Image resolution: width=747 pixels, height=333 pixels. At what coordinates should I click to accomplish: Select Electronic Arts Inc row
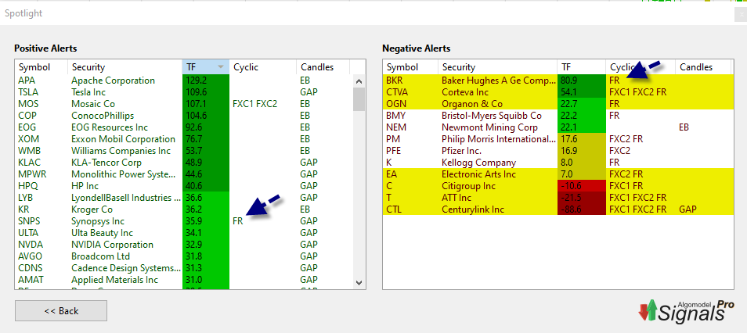point(558,174)
